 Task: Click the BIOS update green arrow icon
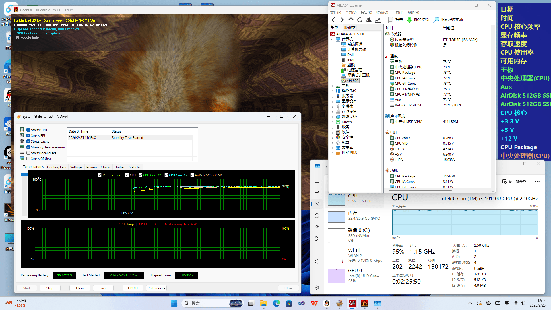[x=410, y=20]
